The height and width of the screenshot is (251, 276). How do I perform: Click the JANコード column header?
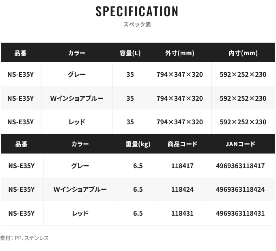pos(240,144)
